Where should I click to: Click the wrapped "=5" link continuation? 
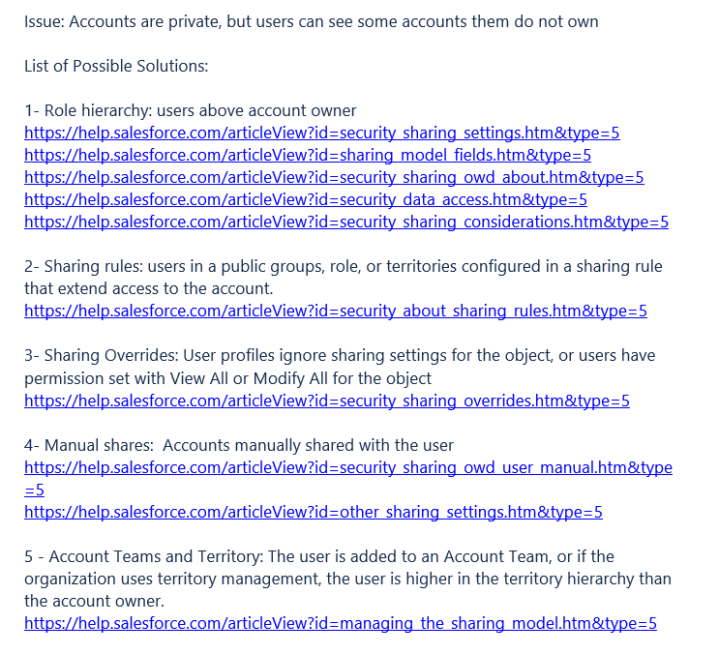(x=35, y=490)
